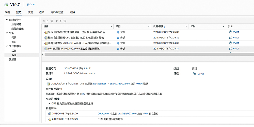Click info icon in 2:24:31 row
Image resolution: width=254 pixels, height=127 pixels.
coord(118,49)
